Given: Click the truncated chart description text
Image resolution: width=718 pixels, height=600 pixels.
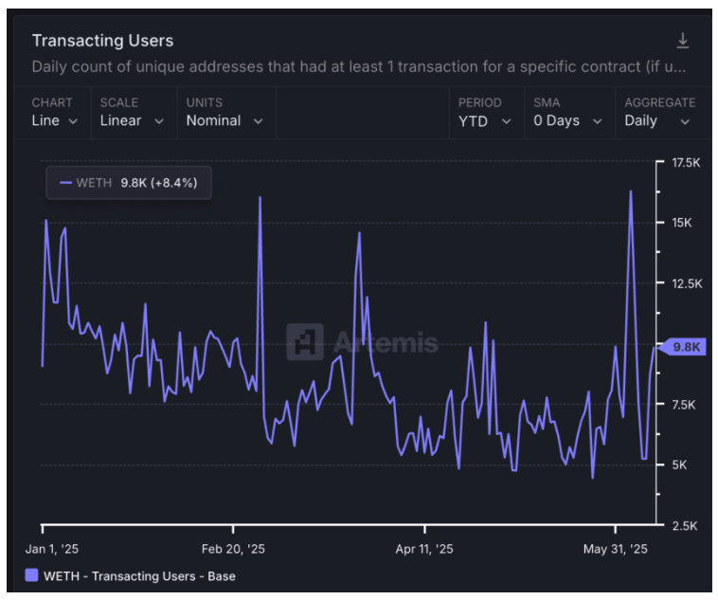Looking at the screenshot, I should pyautogui.click(x=358, y=67).
